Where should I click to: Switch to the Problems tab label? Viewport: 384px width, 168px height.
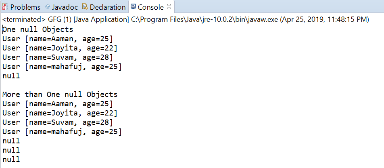25,7
